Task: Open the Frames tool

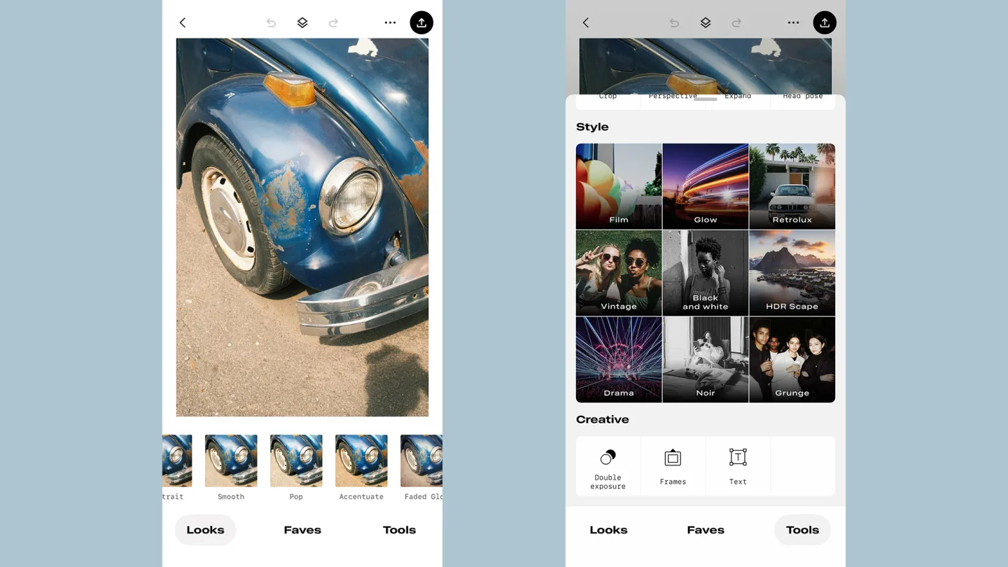Action: pyautogui.click(x=673, y=466)
